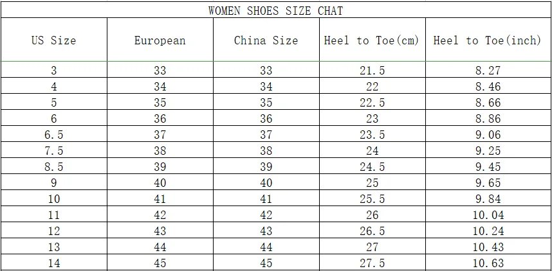Image resolution: width=552 pixels, height=271 pixels.
Task: Click China Size cell showing 33
Action: click(266, 71)
